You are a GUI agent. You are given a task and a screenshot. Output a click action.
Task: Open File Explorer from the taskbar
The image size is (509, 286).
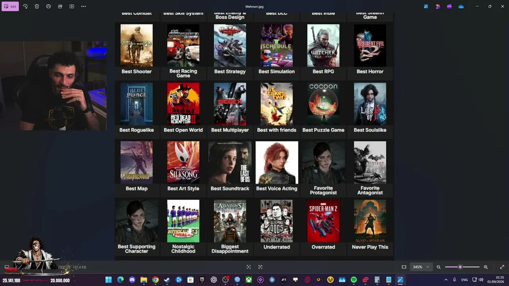pos(144,280)
